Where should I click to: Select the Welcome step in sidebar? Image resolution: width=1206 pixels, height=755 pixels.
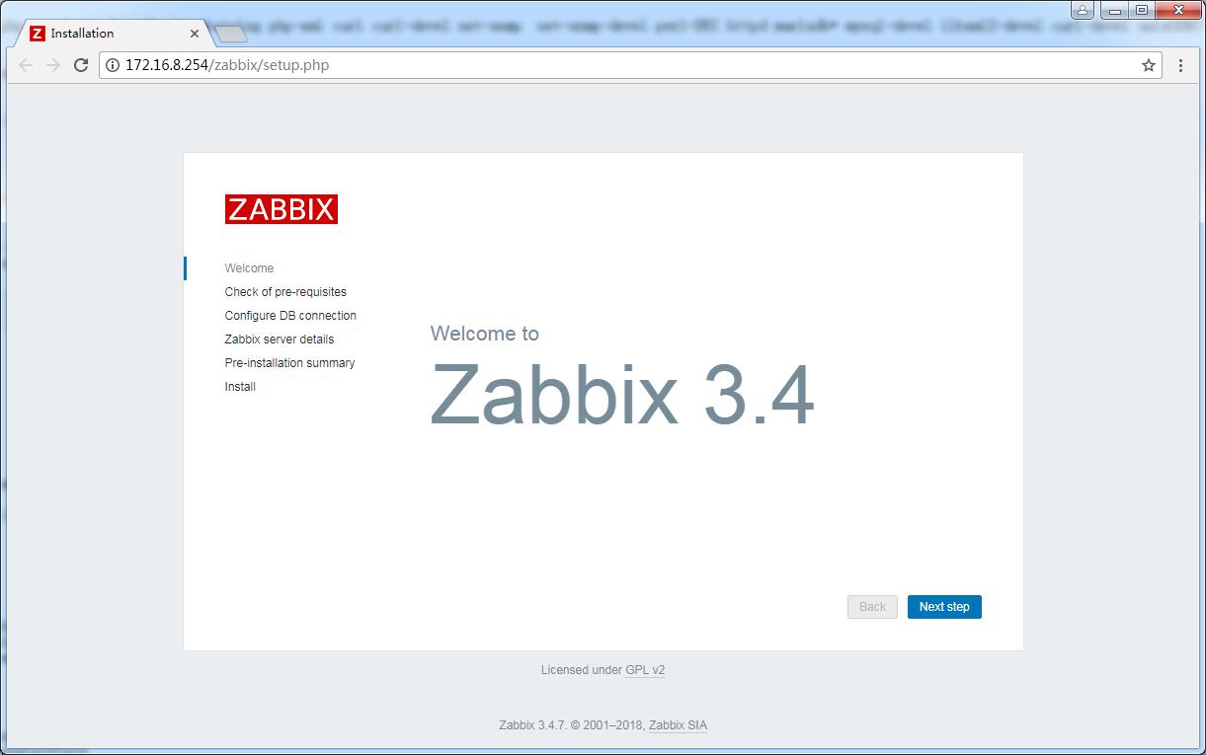tap(249, 268)
